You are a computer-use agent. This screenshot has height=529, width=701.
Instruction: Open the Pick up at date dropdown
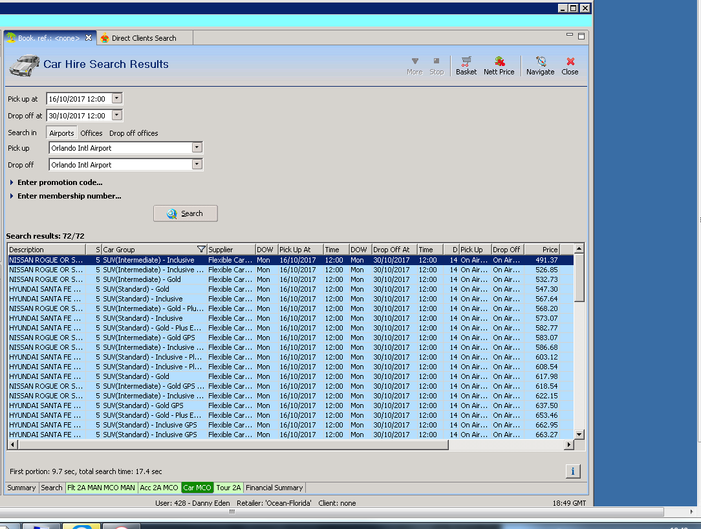tap(116, 99)
